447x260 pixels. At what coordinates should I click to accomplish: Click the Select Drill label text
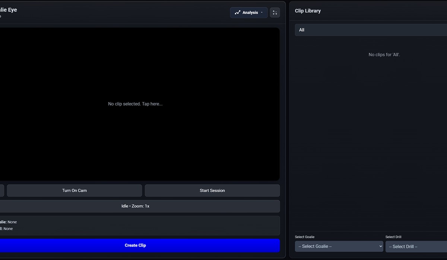[393, 237]
